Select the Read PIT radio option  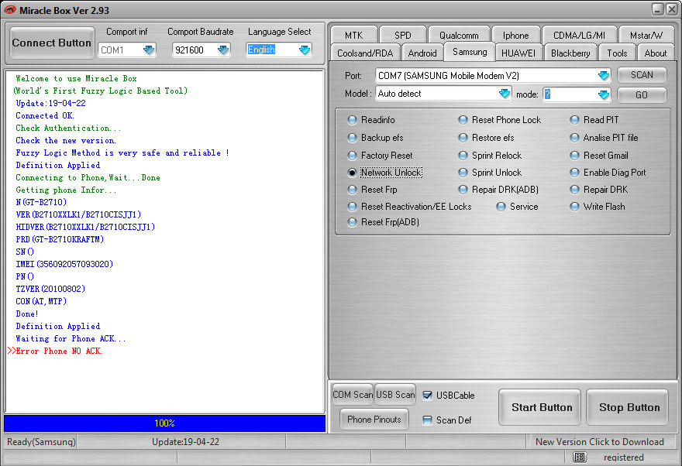point(574,120)
